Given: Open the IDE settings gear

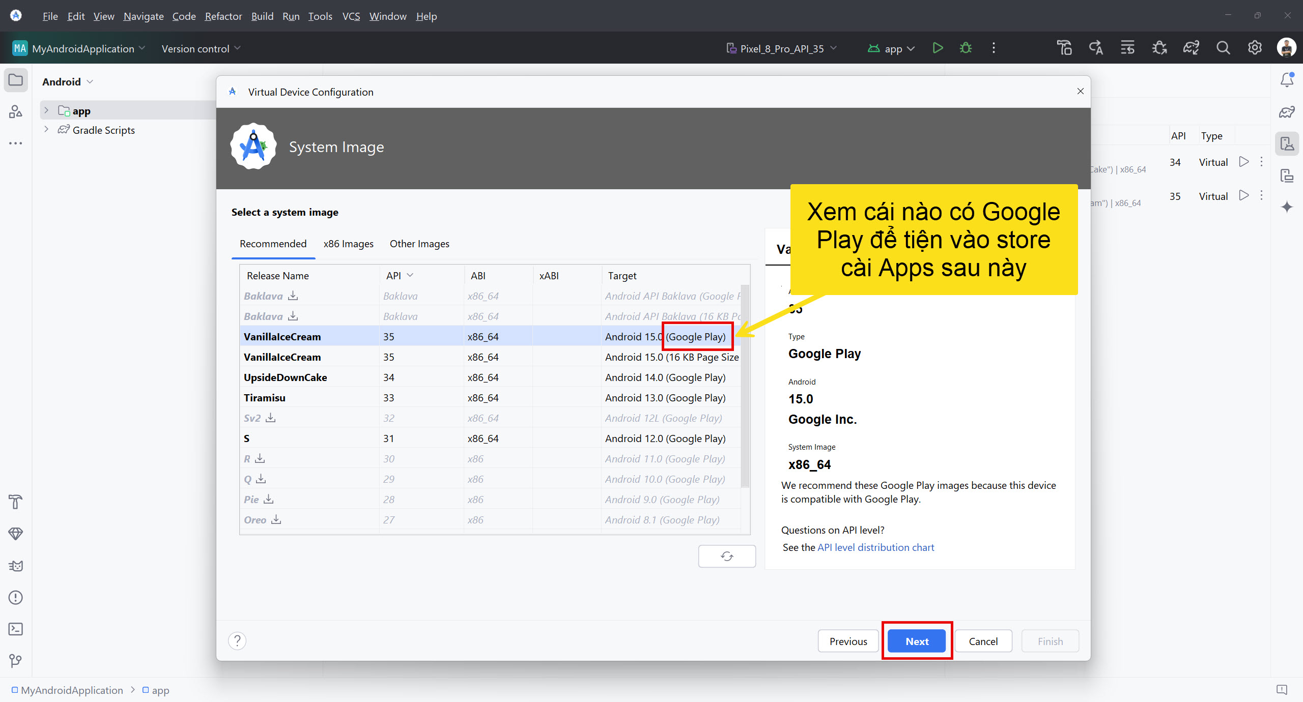Looking at the screenshot, I should pyautogui.click(x=1255, y=48).
